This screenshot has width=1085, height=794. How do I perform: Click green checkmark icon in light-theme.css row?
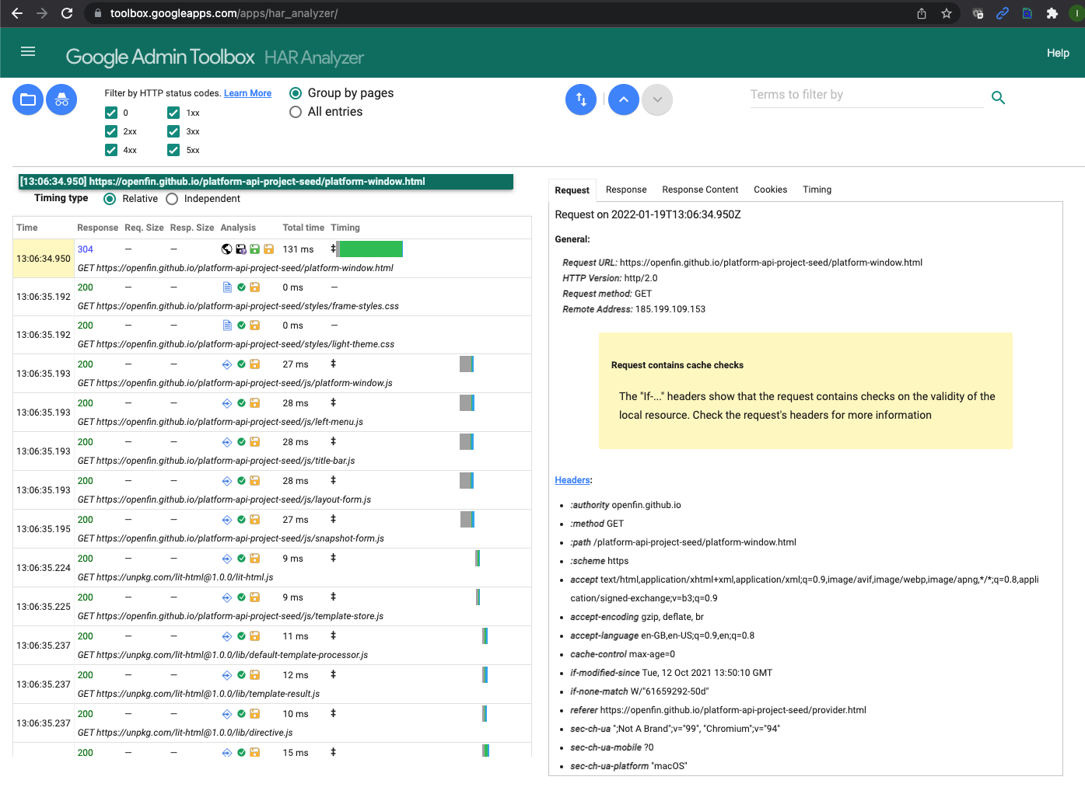click(241, 326)
